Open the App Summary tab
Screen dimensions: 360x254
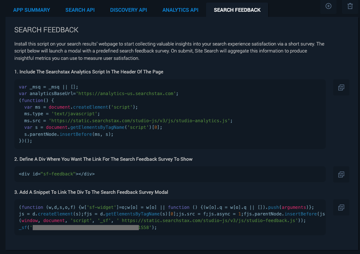click(32, 10)
